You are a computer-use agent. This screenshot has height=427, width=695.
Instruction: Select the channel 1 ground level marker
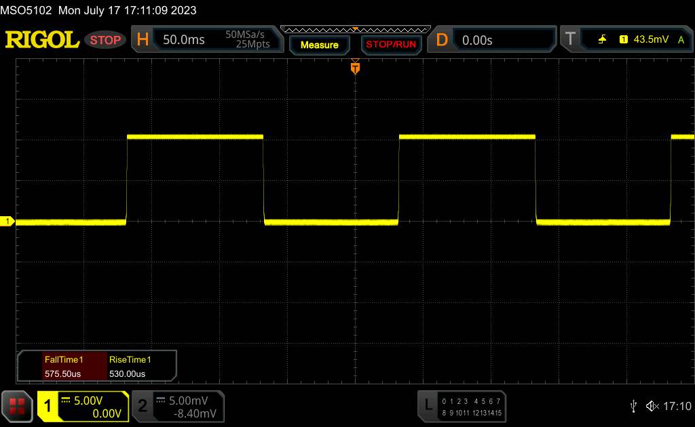[8, 222]
